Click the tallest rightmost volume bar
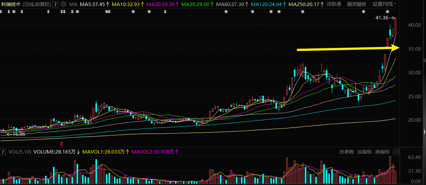The image size is (426, 185). (x=390, y=169)
